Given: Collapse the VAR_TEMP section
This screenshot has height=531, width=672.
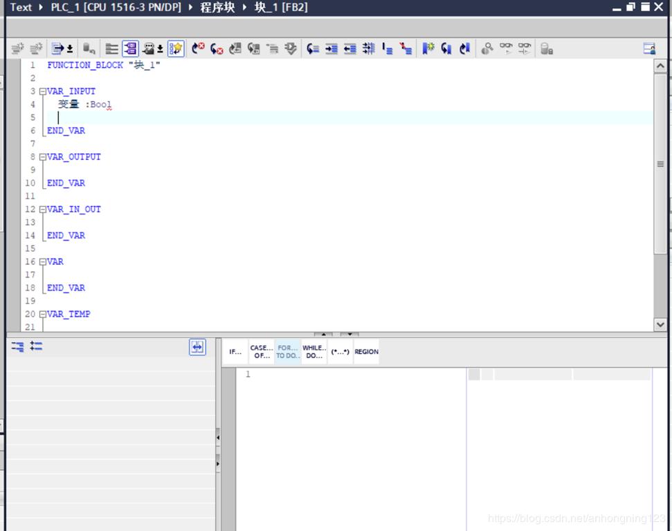Looking at the screenshot, I should (x=42, y=314).
